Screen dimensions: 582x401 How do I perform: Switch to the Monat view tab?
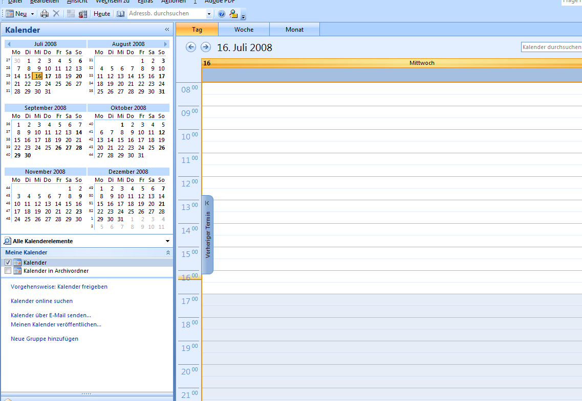[x=294, y=30]
